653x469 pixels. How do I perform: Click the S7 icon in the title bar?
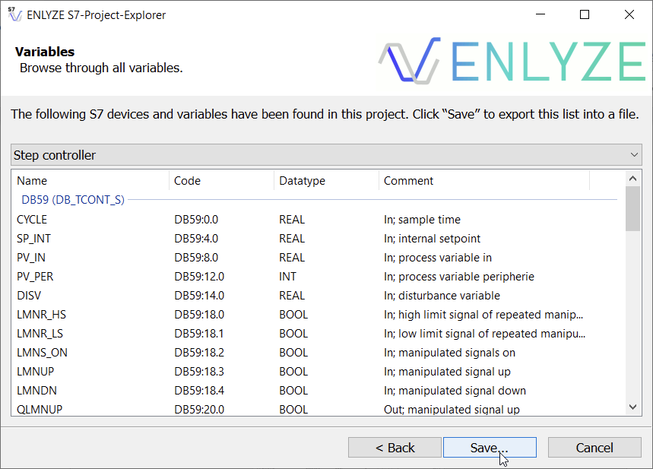coord(14,14)
